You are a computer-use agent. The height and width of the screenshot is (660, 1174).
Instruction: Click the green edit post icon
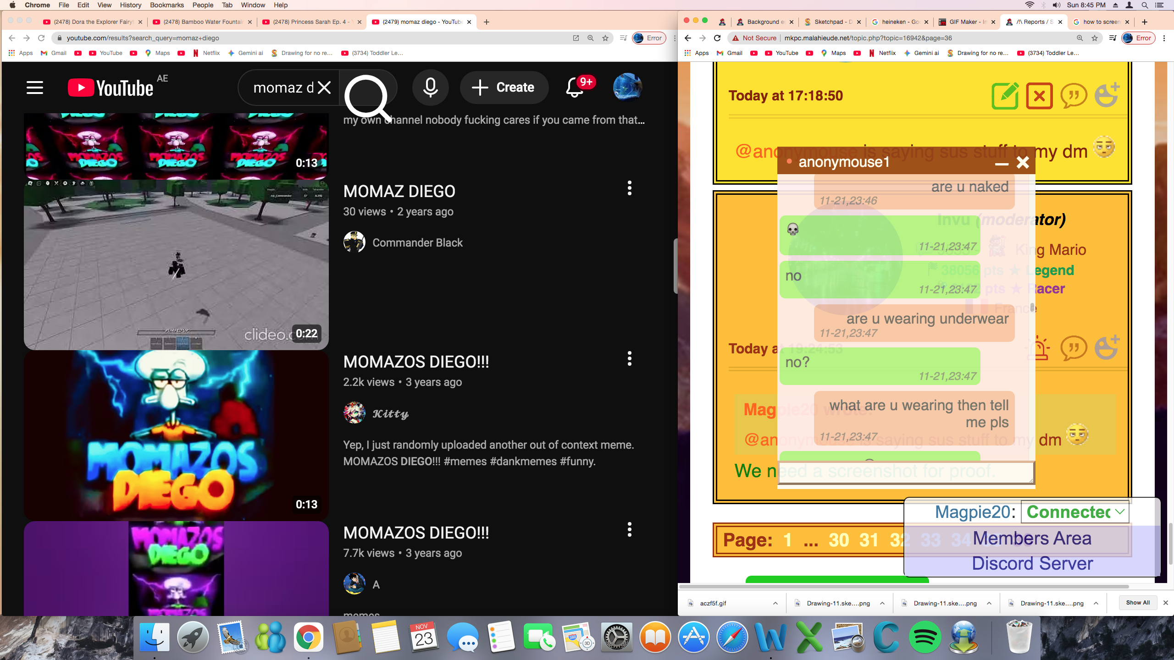point(1005,96)
